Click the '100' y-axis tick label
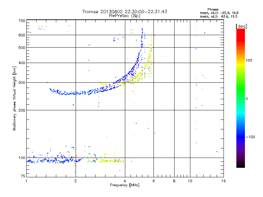 (22, 158)
